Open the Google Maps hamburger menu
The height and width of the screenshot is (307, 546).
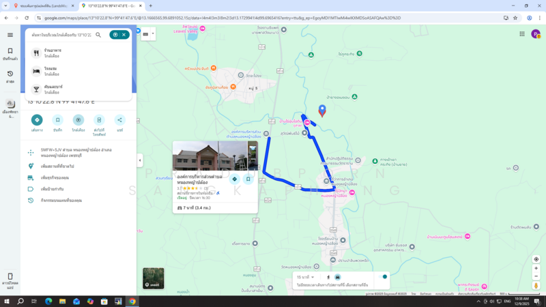tap(10, 35)
